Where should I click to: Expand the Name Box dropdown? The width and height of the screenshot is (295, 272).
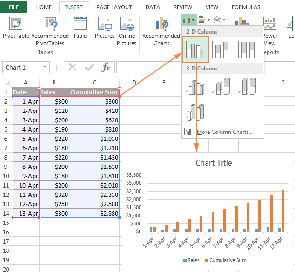point(45,68)
